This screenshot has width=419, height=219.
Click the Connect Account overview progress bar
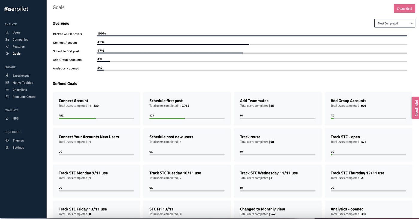tap(252, 44)
